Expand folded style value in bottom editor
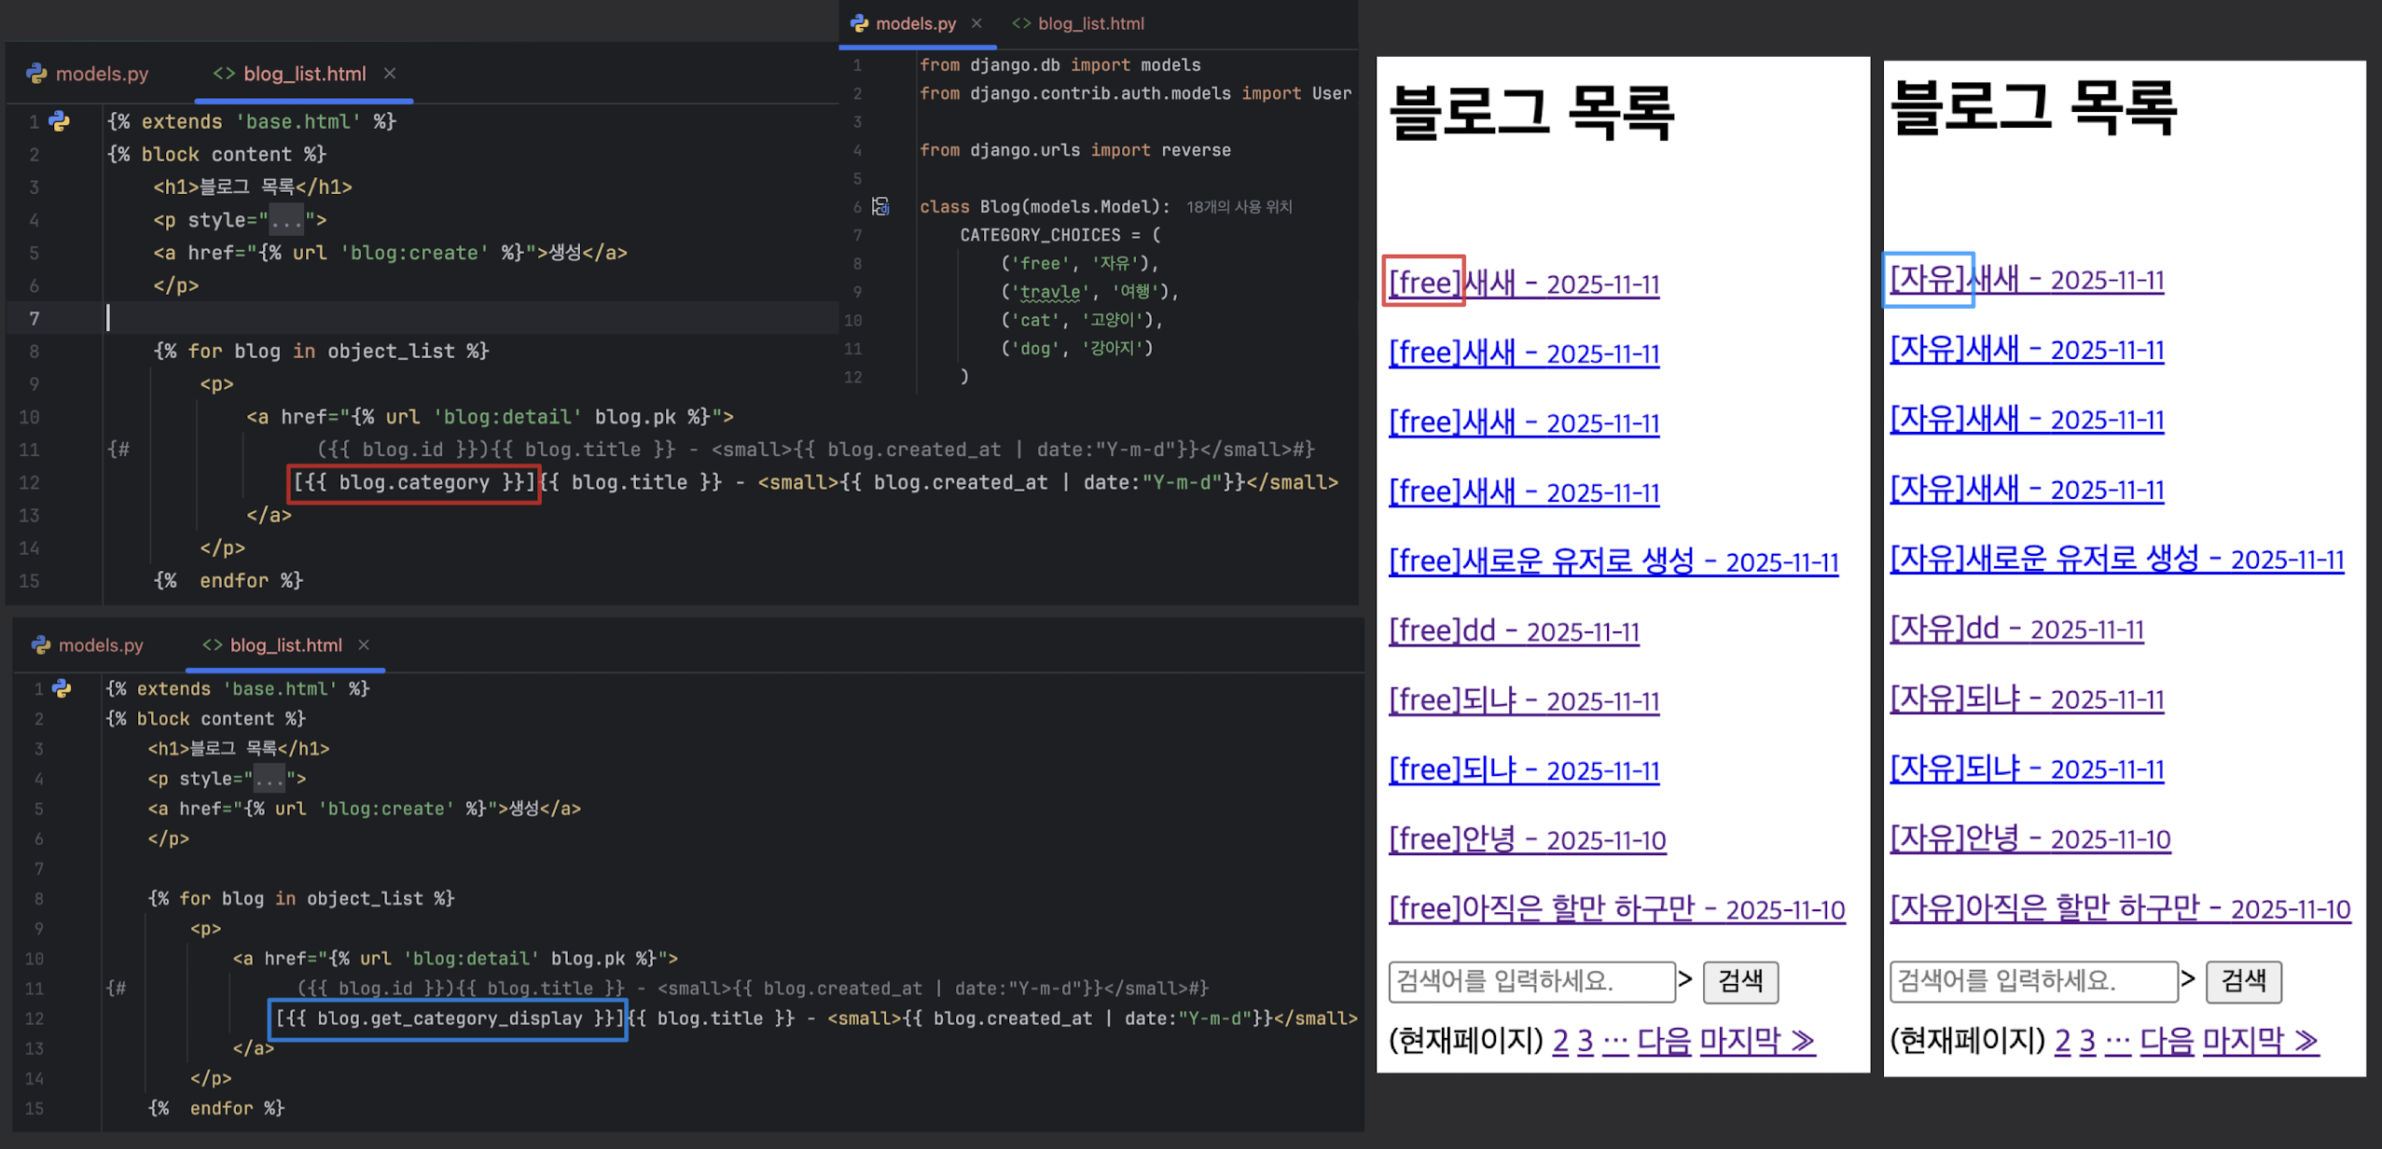 click(x=270, y=779)
